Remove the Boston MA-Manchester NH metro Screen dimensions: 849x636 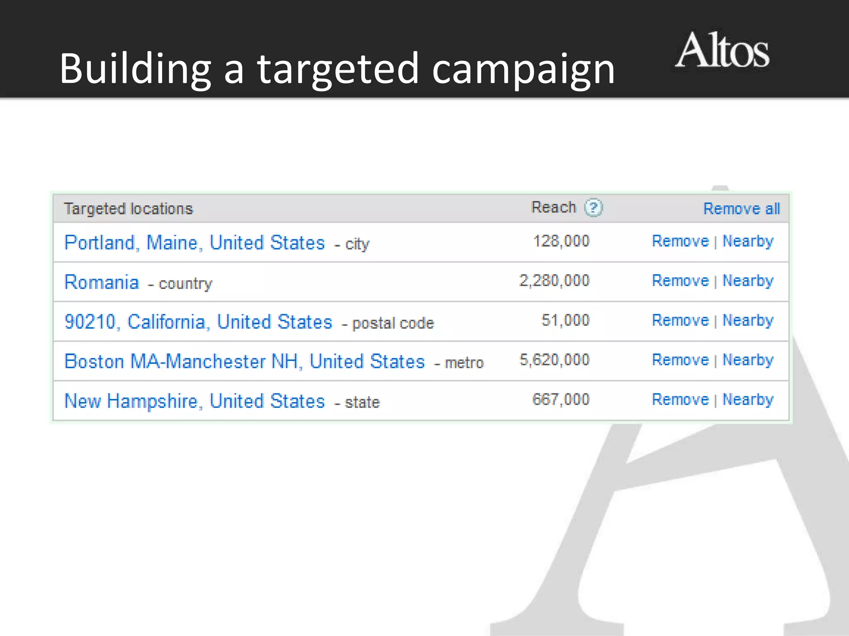[x=680, y=360]
